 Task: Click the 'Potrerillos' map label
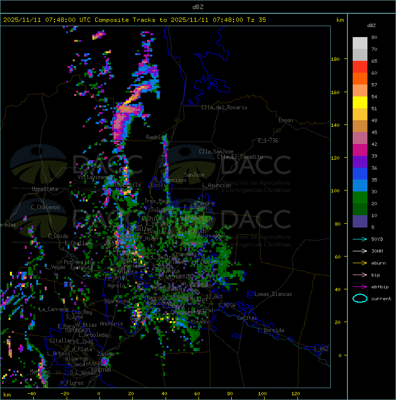(79, 262)
